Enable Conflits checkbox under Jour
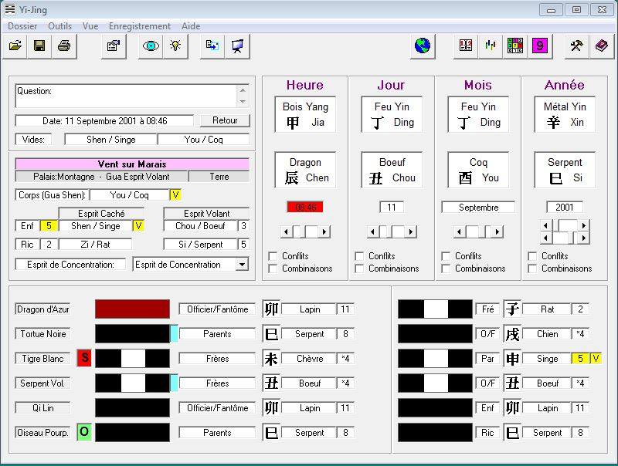 coord(359,256)
